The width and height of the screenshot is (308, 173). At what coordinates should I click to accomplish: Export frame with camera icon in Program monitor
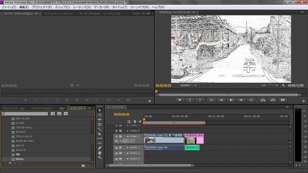click(x=283, y=100)
